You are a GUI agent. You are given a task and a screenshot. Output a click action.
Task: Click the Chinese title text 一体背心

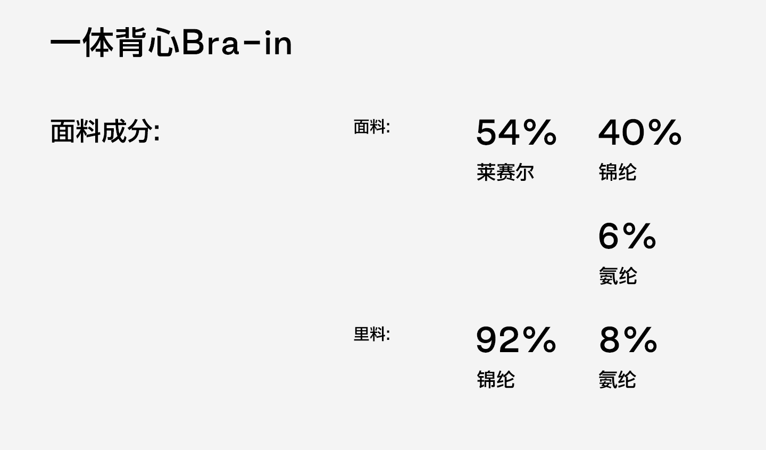115,43
